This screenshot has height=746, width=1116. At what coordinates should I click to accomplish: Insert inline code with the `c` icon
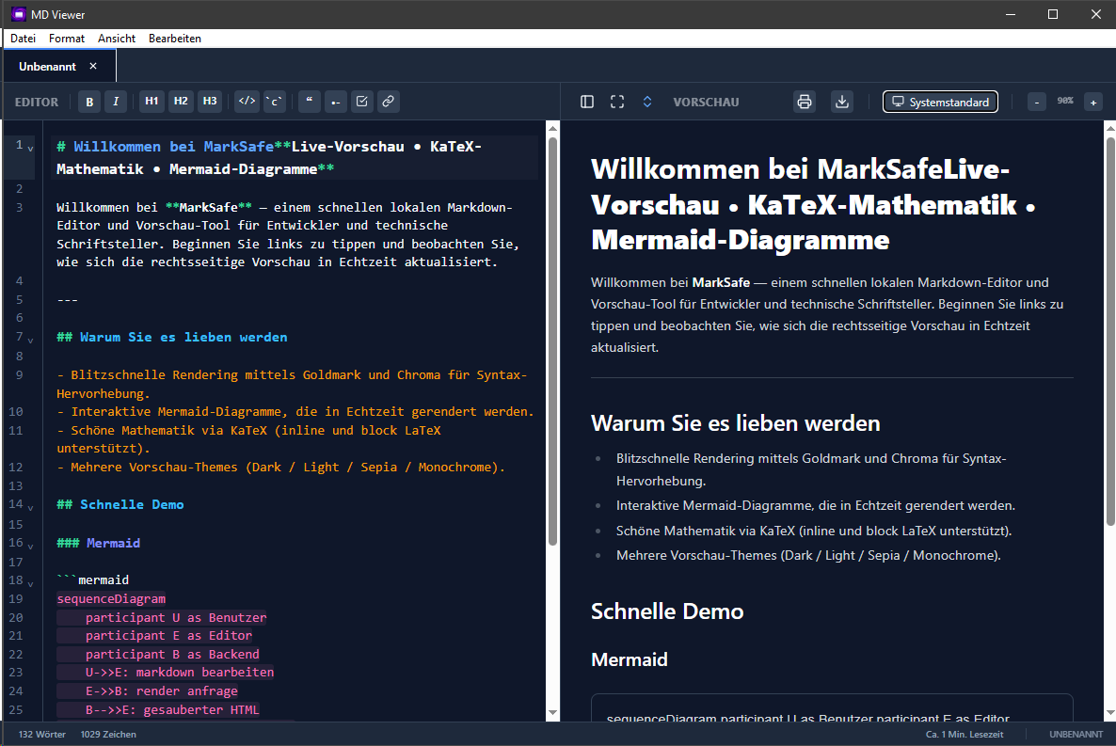275,102
